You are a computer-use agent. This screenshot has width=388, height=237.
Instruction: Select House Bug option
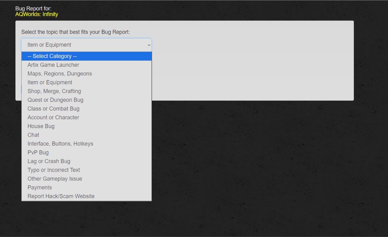point(86,126)
